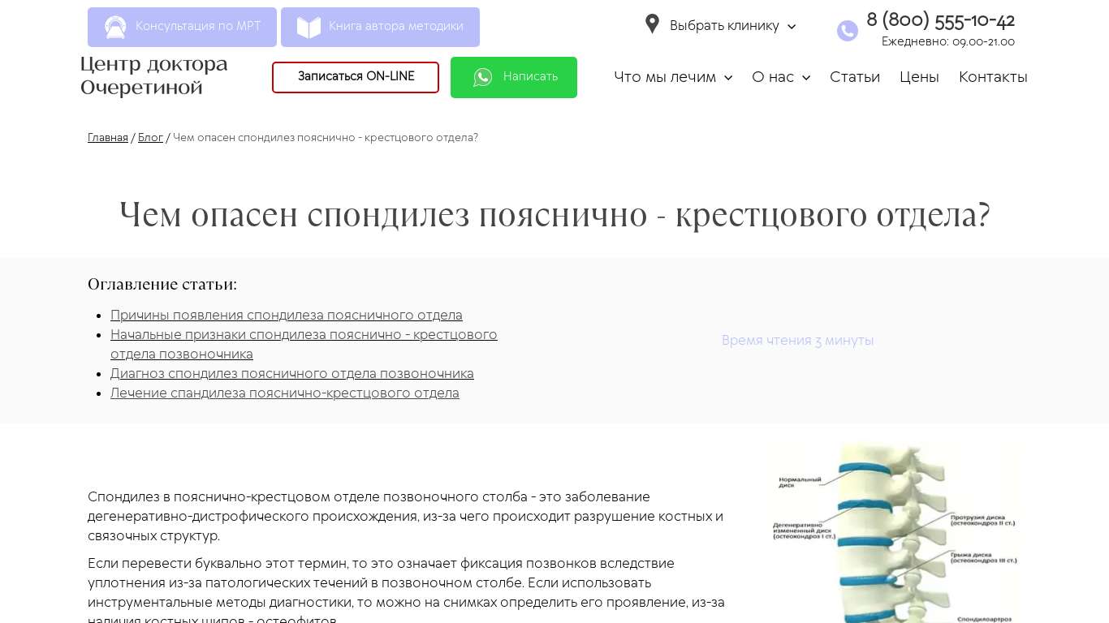The image size is (1109, 623).
Task: Click the location pin icon
Action: tap(652, 24)
